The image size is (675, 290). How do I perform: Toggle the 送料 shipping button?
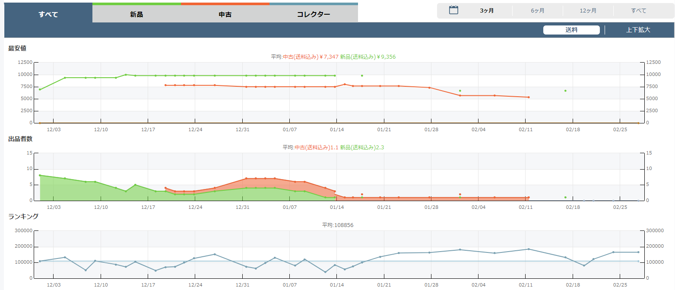[571, 30]
